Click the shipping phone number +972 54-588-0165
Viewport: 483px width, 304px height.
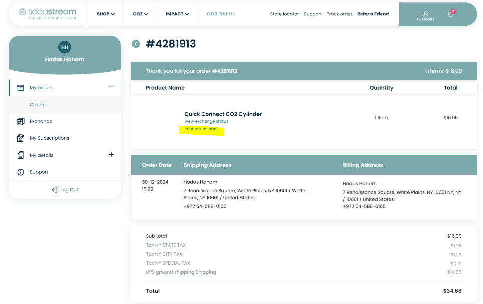coord(205,206)
